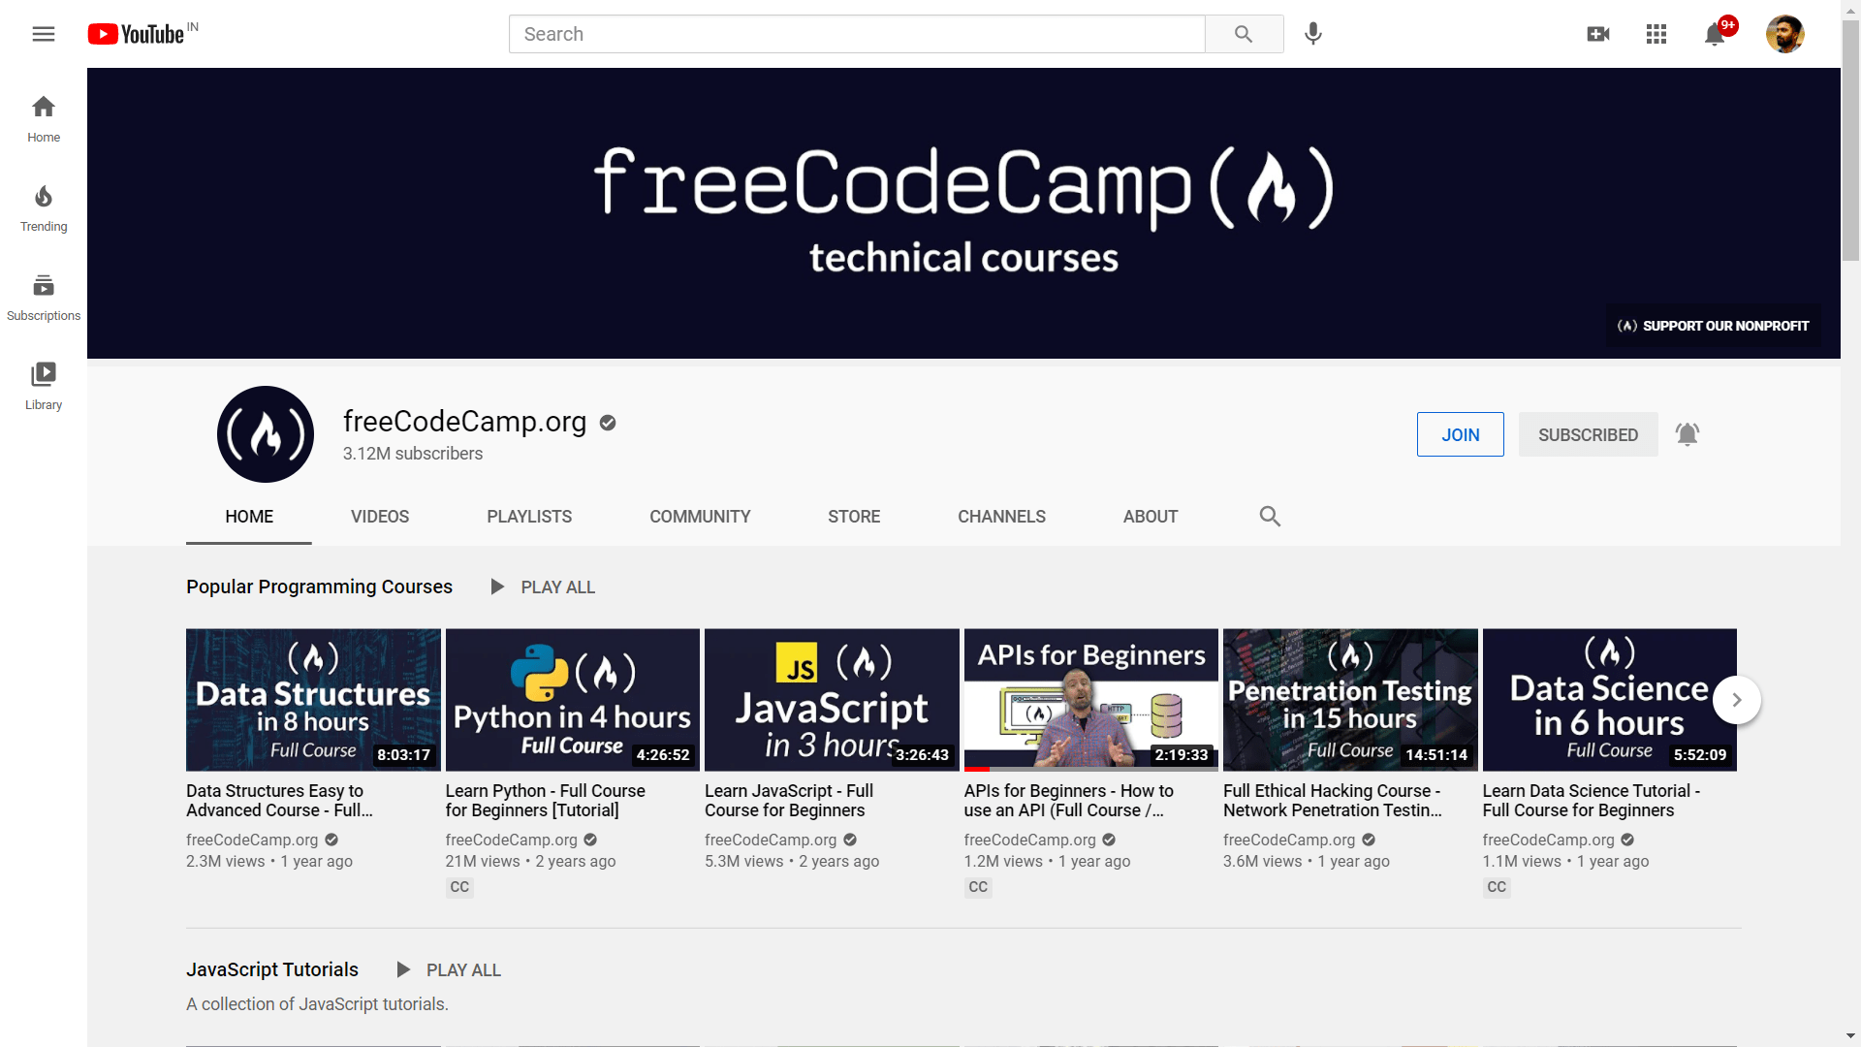Toggle the channel notification bell
Screen dimensions: 1861x1047
(x=1688, y=434)
